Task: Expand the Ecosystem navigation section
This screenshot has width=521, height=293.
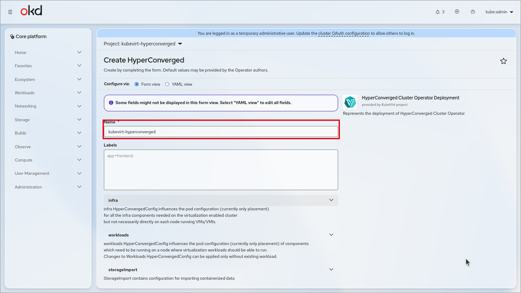Action: pyautogui.click(x=48, y=79)
